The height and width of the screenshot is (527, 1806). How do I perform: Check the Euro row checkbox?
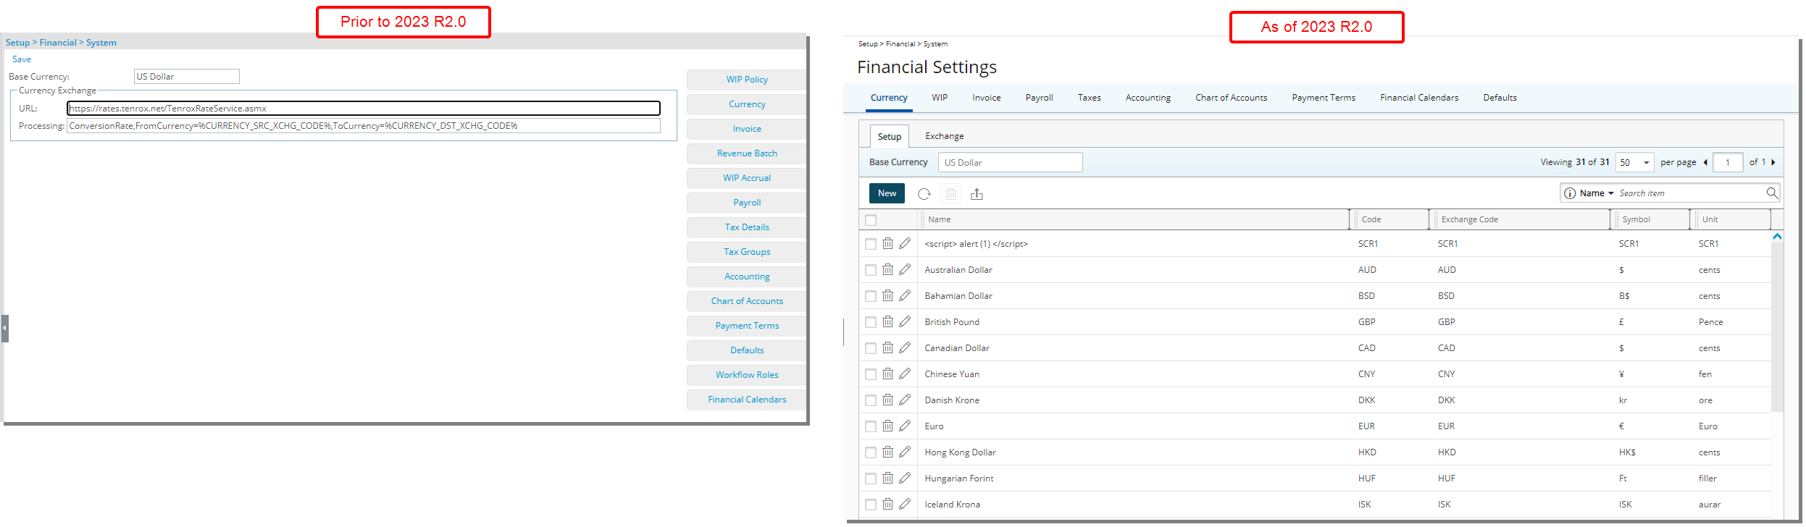[x=871, y=426]
